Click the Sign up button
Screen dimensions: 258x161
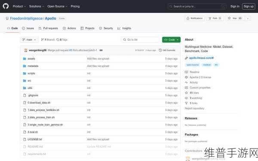click(249, 6)
